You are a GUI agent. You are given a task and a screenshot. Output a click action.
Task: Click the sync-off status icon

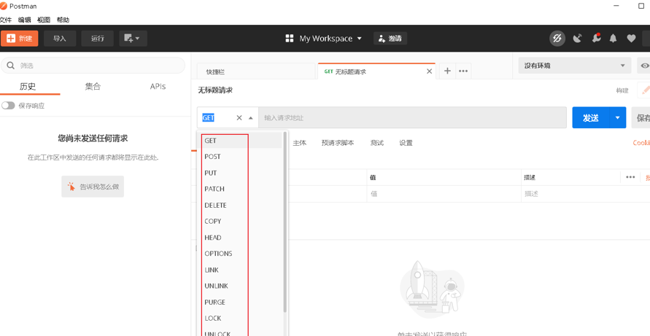[x=557, y=39]
